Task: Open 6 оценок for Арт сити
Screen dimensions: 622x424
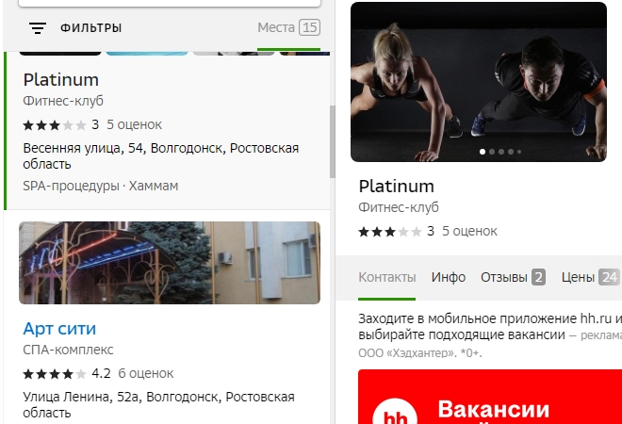Action: pos(146,372)
